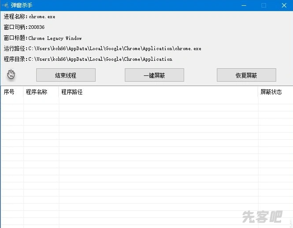Click the 屏蔽状态 column header
Screen dimensions: 293x228
271,92
